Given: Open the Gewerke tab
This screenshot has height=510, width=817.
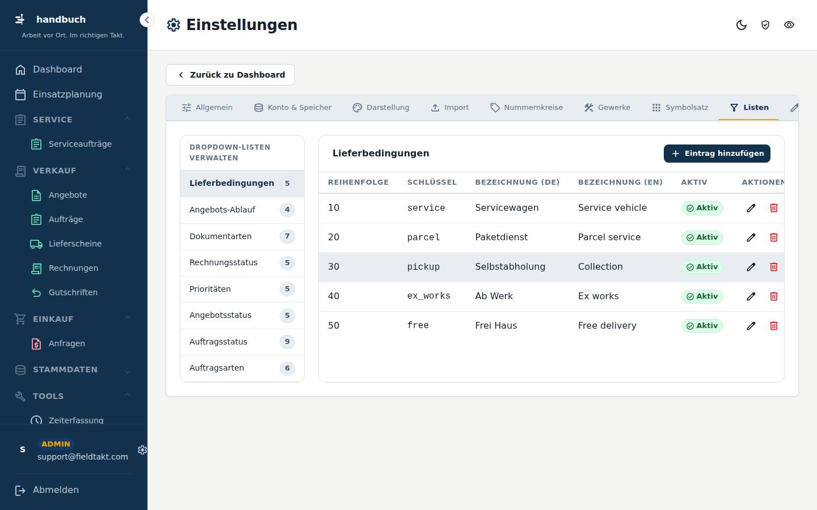Looking at the screenshot, I should (607, 108).
